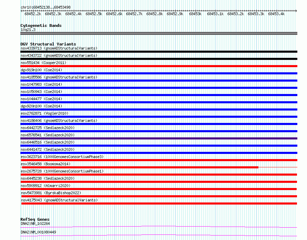The width and height of the screenshot is (307, 240).
Task: Click the magenta DNA2|NM_001080449 gene track line
Action: click(159, 235)
